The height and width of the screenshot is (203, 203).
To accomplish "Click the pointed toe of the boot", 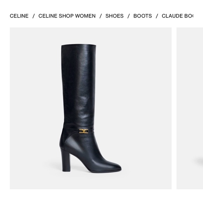I will [114, 166].
